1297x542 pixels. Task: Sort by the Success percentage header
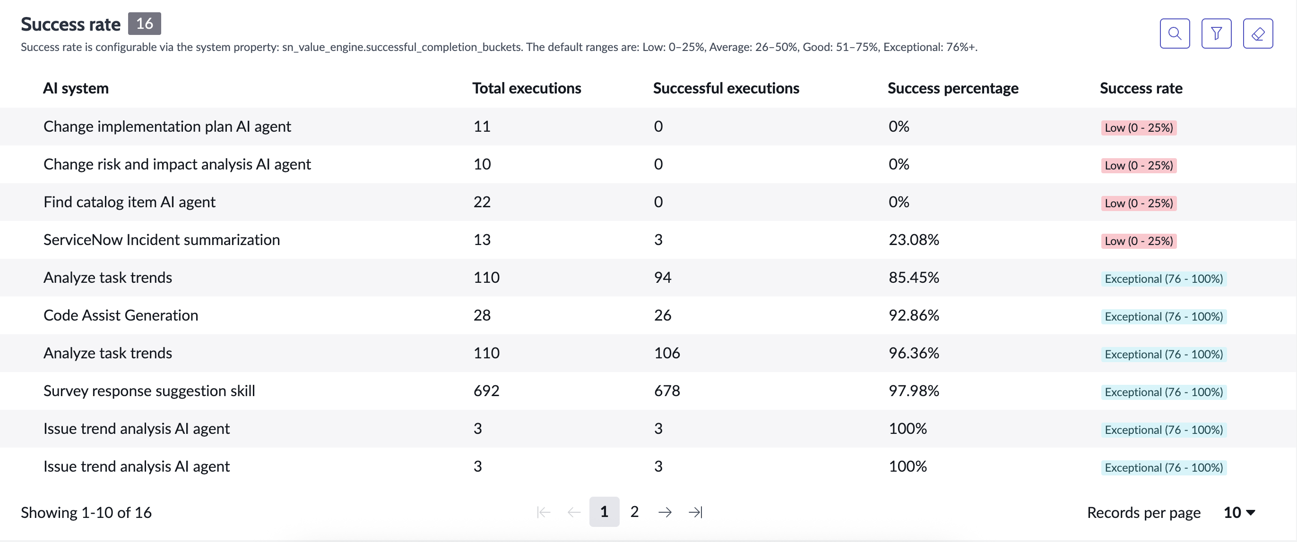point(952,88)
